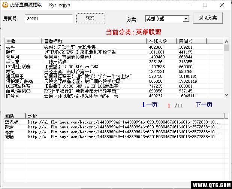The width and height of the screenshot is (232, 189).
Task: Sort by 直播标题 column header
Action: click(94, 41)
